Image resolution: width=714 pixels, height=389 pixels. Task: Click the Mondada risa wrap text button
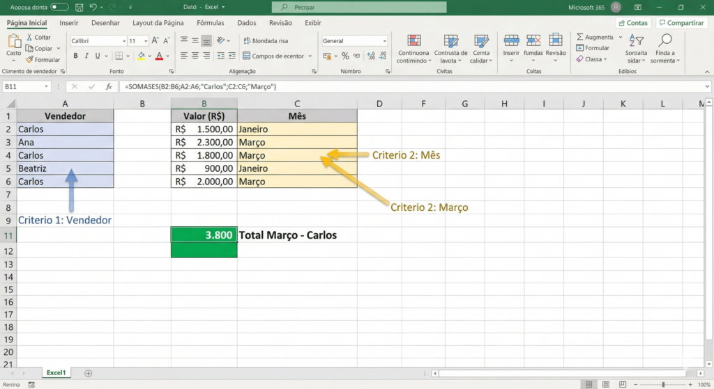pos(266,41)
